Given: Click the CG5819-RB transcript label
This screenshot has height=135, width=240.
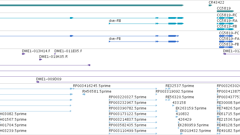Looking at the screenshot, I should coord(227,26).
